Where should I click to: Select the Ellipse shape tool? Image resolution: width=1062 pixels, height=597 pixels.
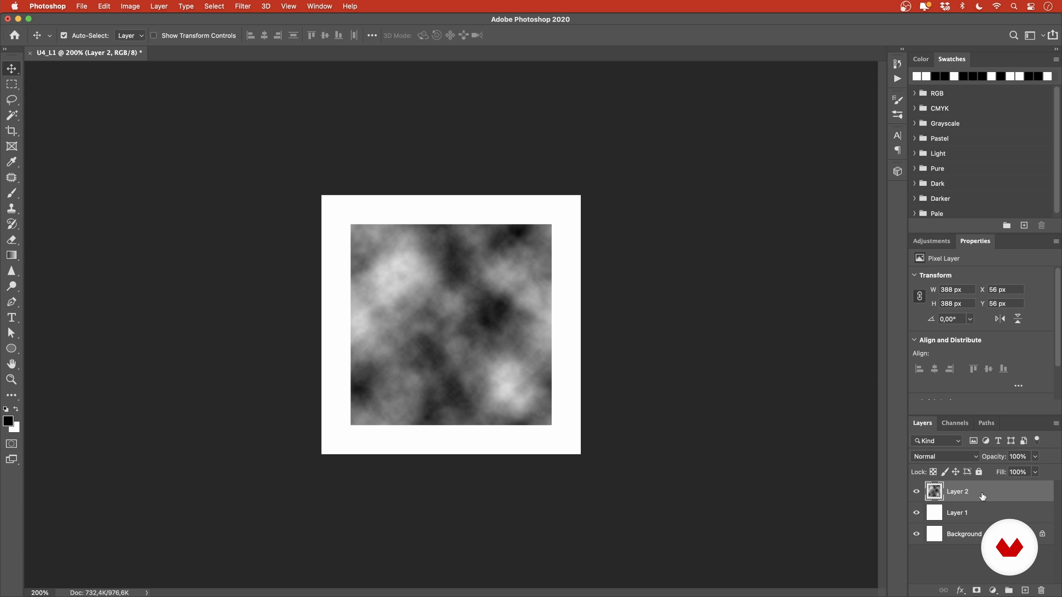click(12, 349)
